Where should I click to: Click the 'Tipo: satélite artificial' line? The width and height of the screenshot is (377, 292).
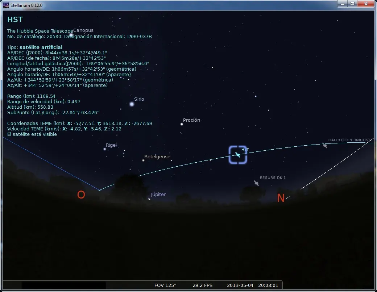(x=35, y=47)
